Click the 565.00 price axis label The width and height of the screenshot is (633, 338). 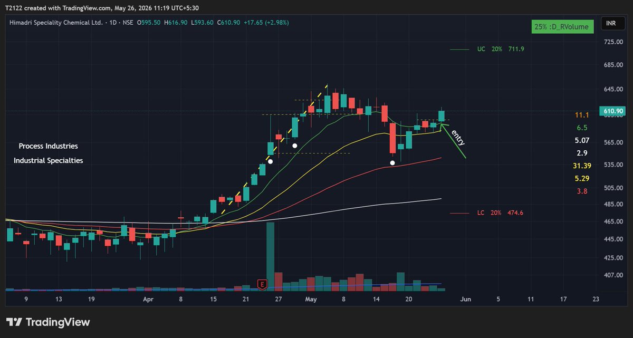(x=613, y=142)
